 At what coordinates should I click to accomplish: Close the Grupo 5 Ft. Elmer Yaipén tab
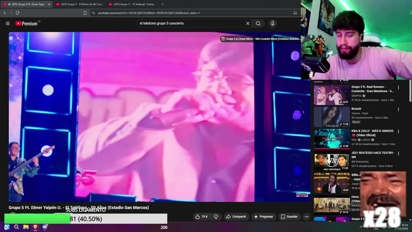pyautogui.click(x=49, y=4)
